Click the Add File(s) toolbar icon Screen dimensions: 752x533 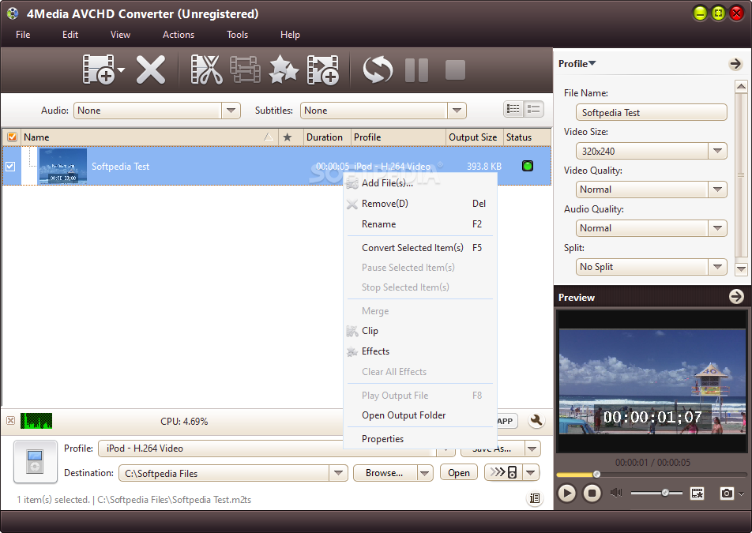[98, 70]
